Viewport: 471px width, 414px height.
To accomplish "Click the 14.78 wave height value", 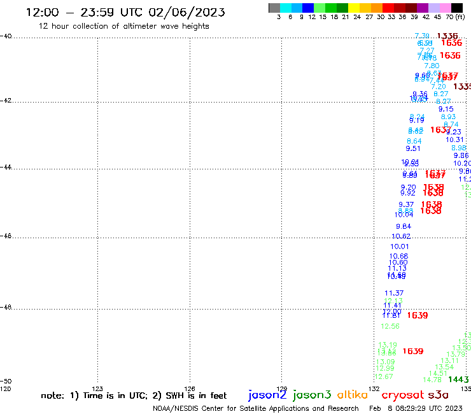I will pyautogui.click(x=432, y=380).
